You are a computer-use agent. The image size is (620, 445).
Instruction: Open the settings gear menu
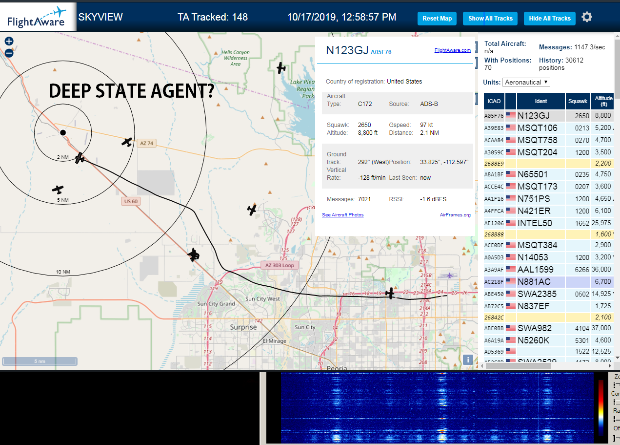coord(587,17)
